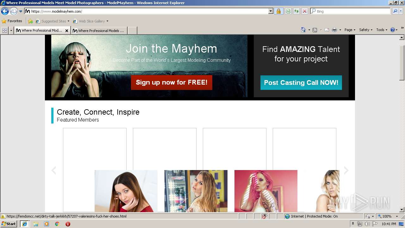
Task: Click the search magnifier button
Action: point(395,11)
